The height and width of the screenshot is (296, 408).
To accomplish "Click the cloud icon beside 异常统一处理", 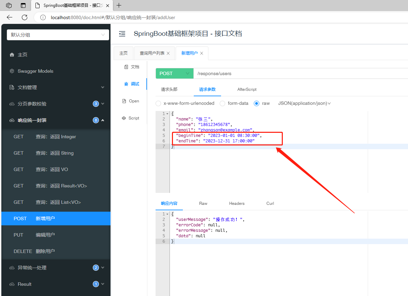I will click(x=12, y=268).
